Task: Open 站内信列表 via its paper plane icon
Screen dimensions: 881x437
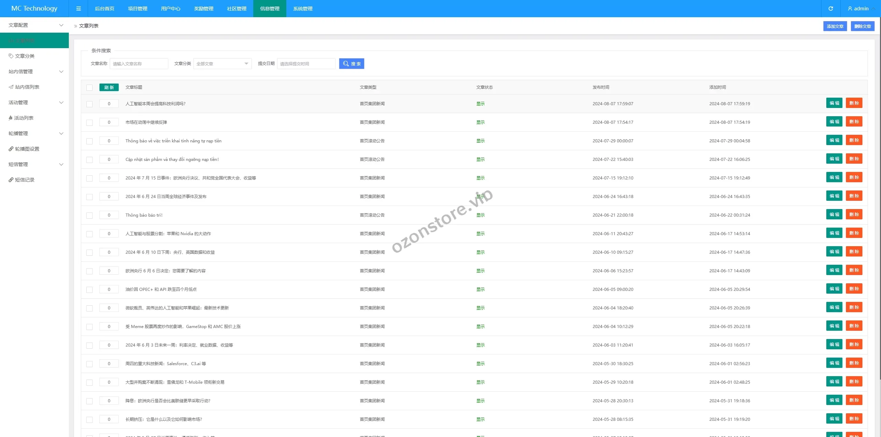Action: pyautogui.click(x=11, y=87)
